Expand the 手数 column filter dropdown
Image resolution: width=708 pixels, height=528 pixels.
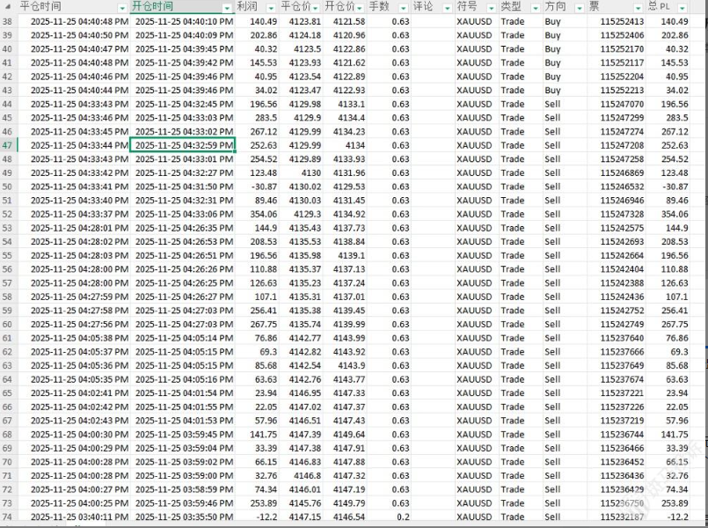click(x=403, y=7)
